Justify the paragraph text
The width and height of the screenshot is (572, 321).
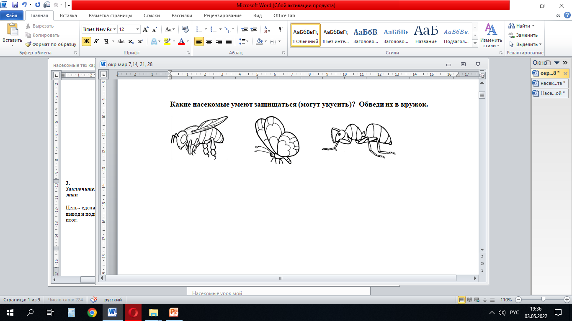[229, 41]
